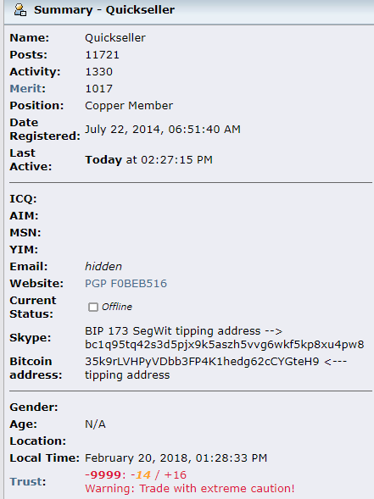This screenshot has height=499, width=374.
Task: Click the hidden email text
Action: click(x=103, y=267)
